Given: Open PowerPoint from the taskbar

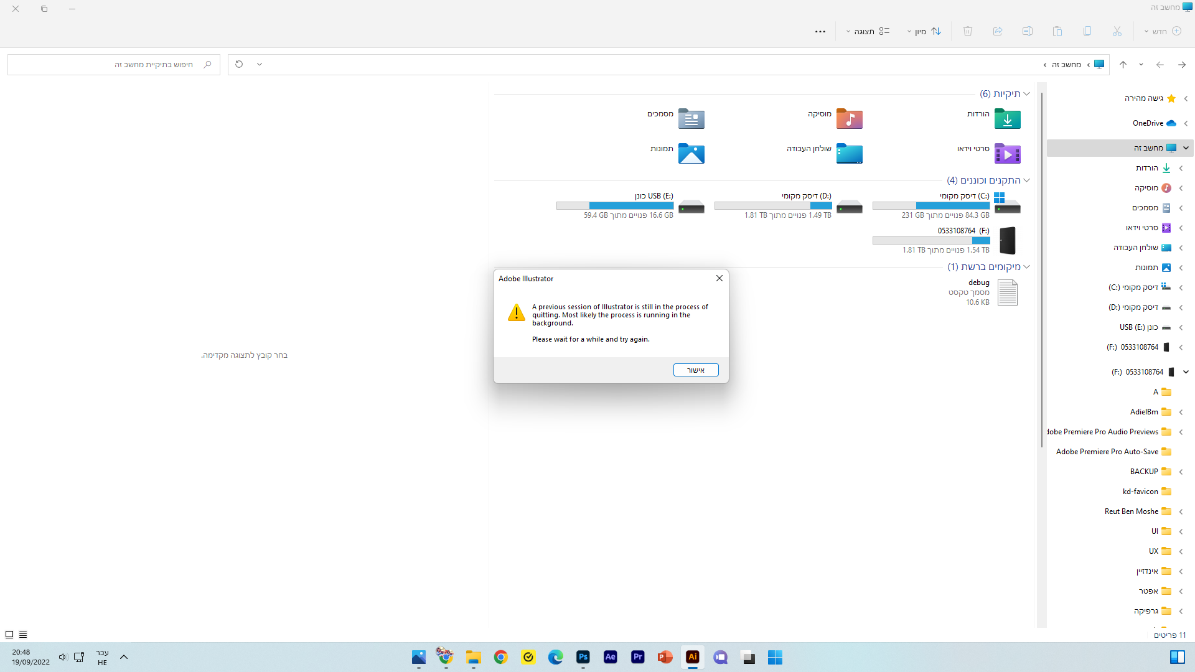Looking at the screenshot, I should coord(665,657).
